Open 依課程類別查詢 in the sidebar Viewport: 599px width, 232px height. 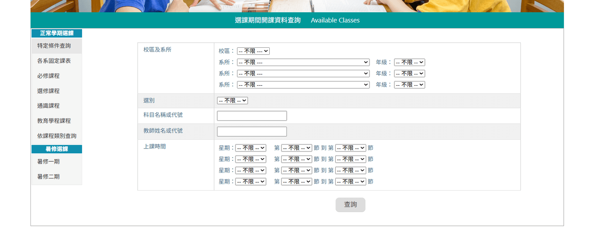(57, 136)
